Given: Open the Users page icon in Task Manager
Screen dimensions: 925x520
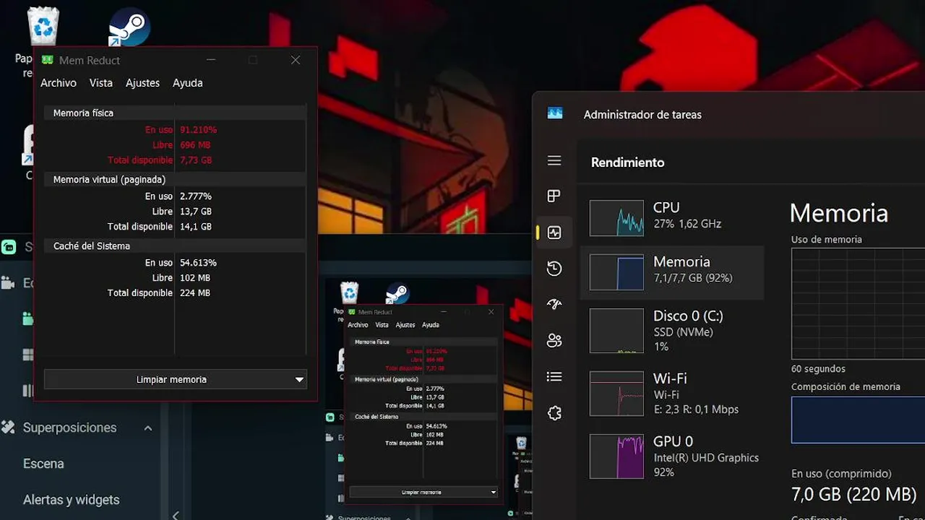Looking at the screenshot, I should pyautogui.click(x=554, y=341).
